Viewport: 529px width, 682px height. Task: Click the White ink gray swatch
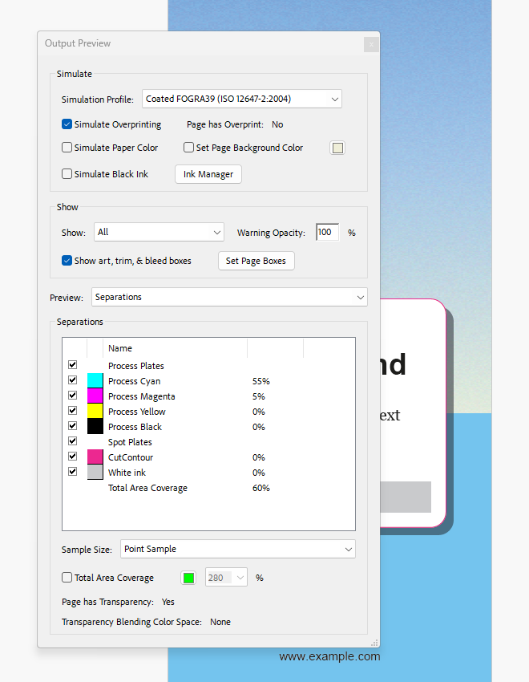tap(95, 472)
